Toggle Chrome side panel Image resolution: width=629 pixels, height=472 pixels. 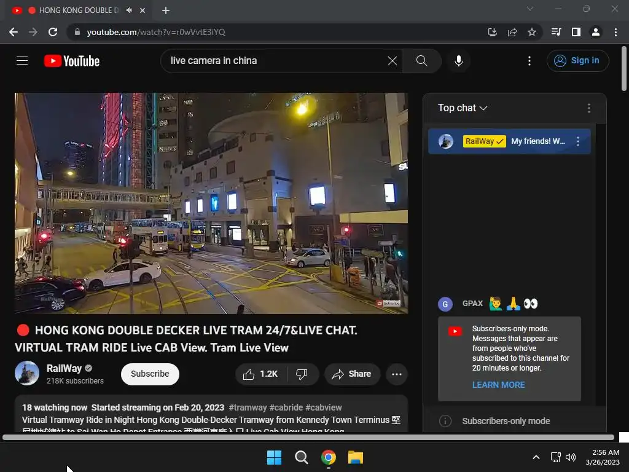pos(576,32)
